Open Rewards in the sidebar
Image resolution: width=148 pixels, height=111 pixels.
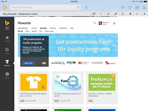click(7, 63)
